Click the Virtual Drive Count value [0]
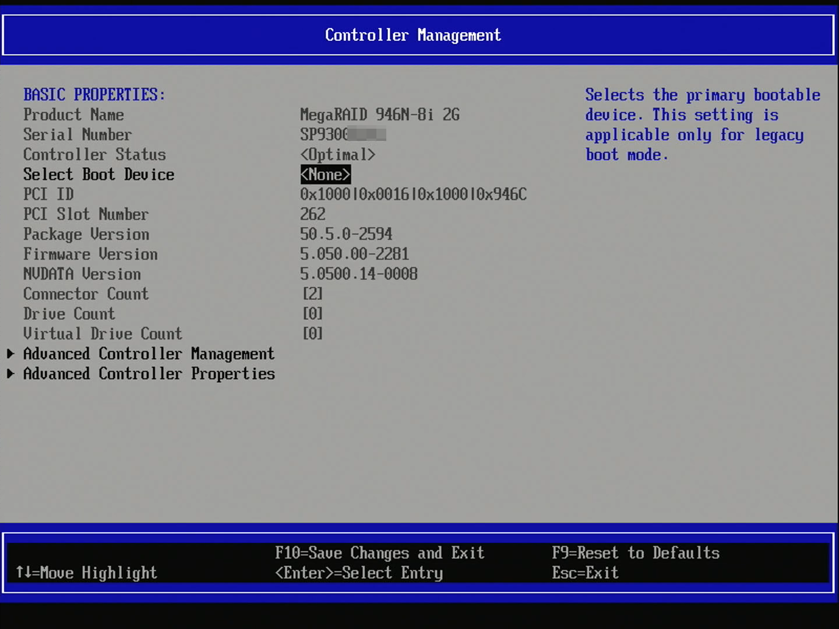This screenshot has width=839, height=629. coord(313,333)
